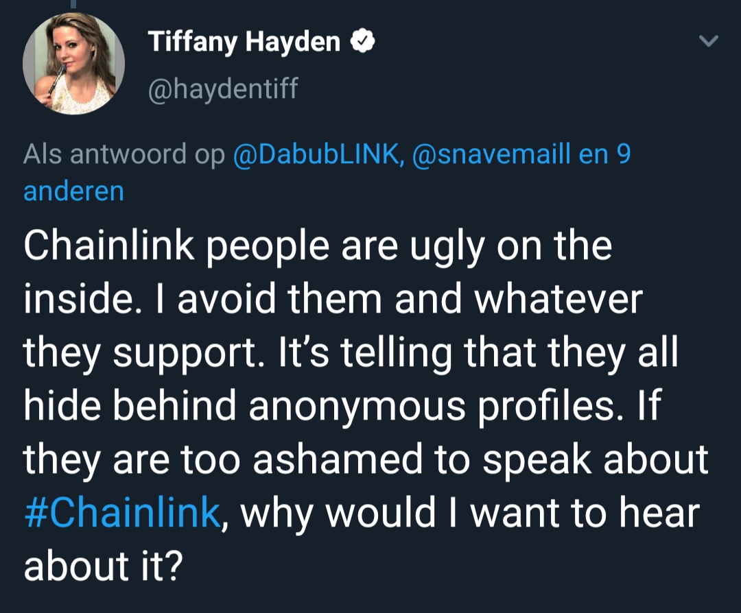
Task: Click the words "anonymous profiles" in the tweet
Action: pyautogui.click(x=454, y=407)
